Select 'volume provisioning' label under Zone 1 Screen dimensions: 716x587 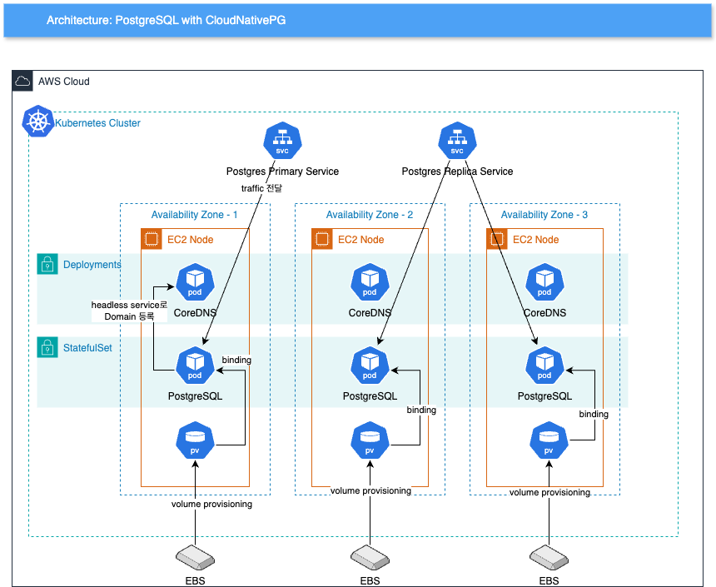(211, 504)
